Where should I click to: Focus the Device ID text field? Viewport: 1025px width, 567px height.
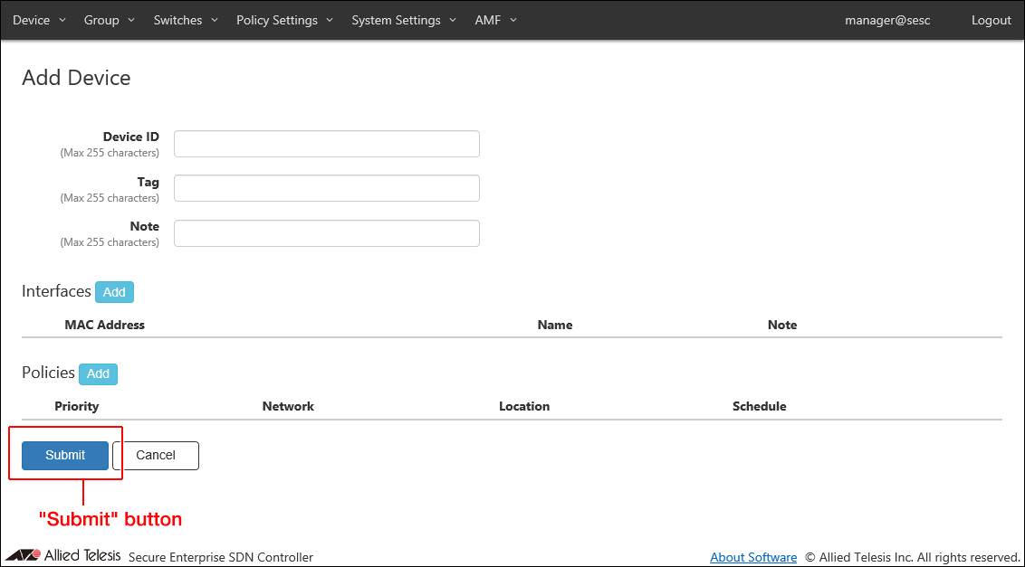point(326,144)
